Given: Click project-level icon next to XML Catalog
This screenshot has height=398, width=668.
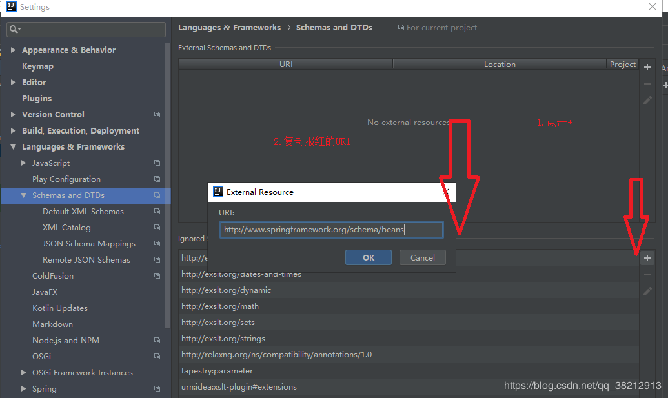Looking at the screenshot, I should coord(157,228).
